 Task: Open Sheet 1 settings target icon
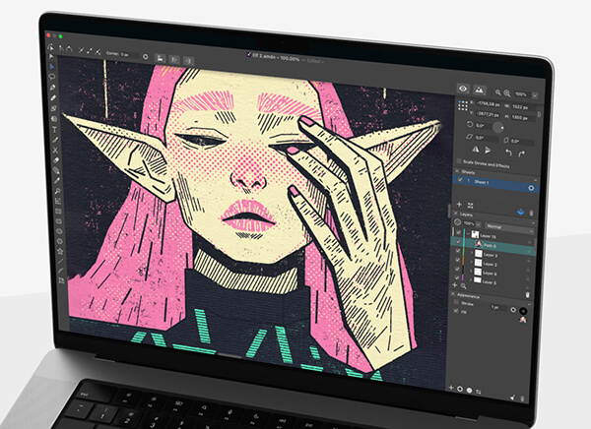(x=531, y=188)
